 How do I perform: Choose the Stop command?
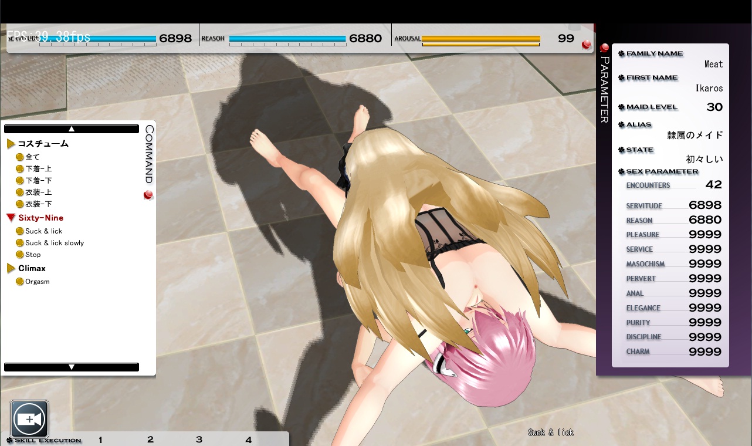29,254
